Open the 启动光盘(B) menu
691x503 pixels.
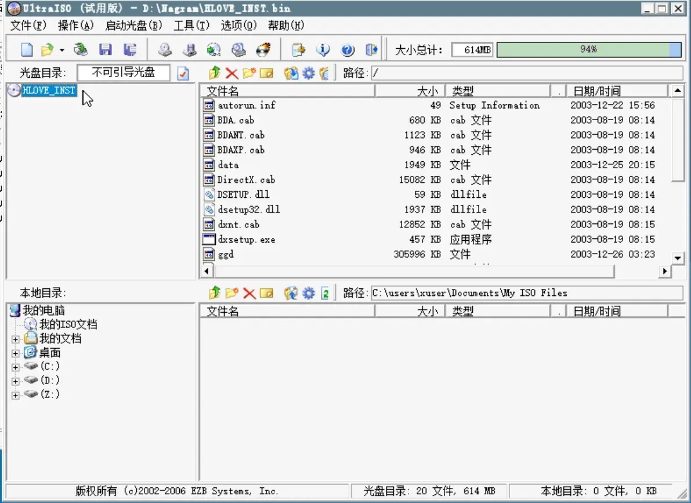coord(133,25)
